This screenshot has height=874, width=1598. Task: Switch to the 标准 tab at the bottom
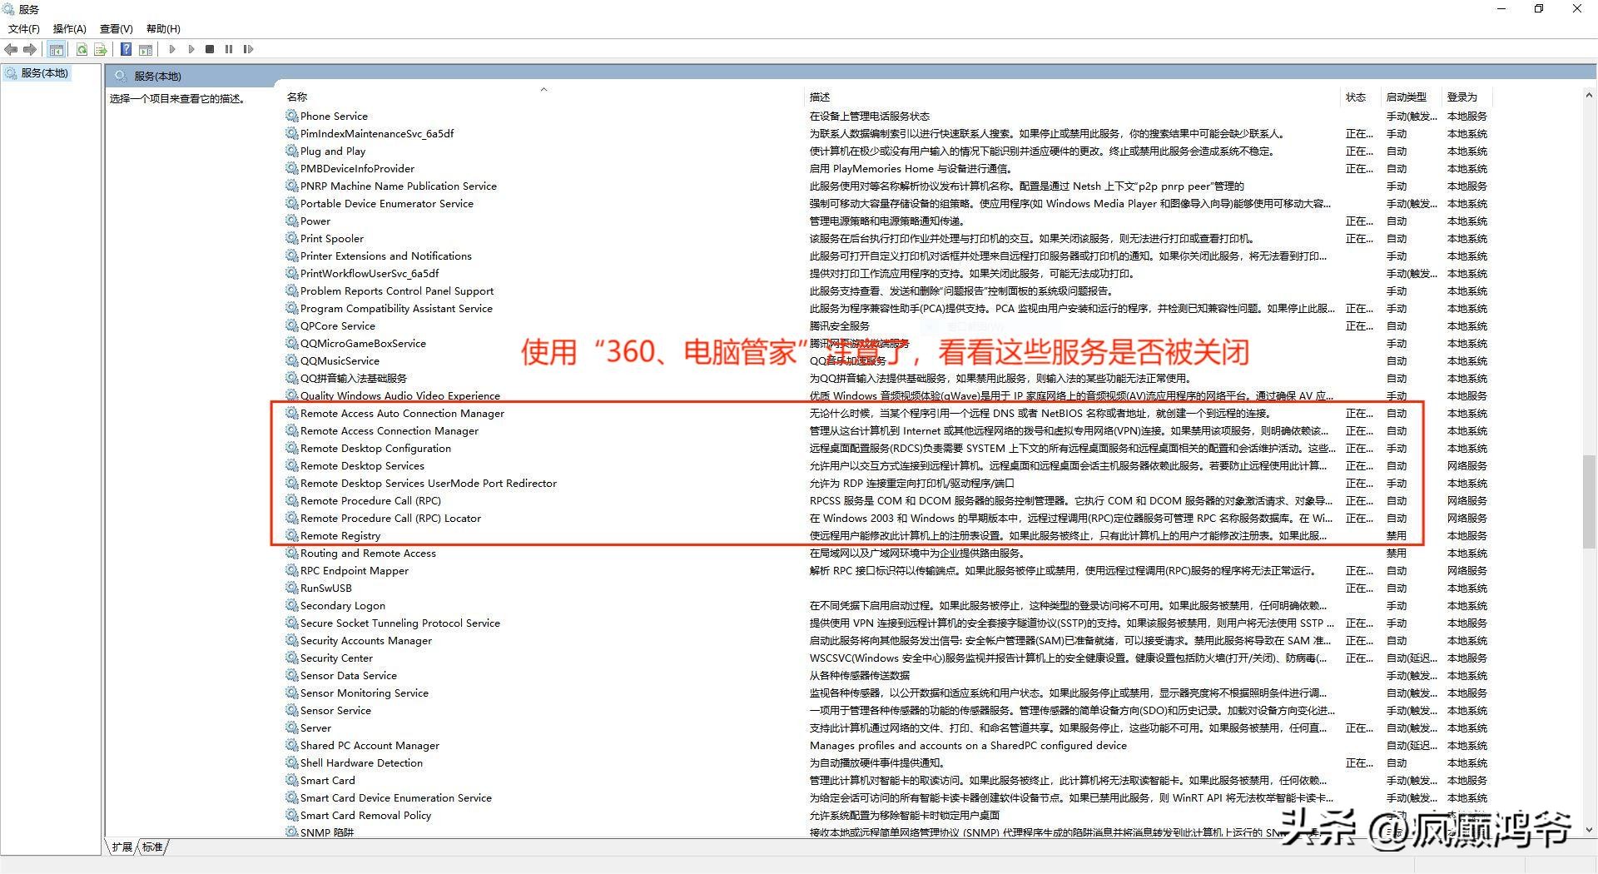[152, 847]
